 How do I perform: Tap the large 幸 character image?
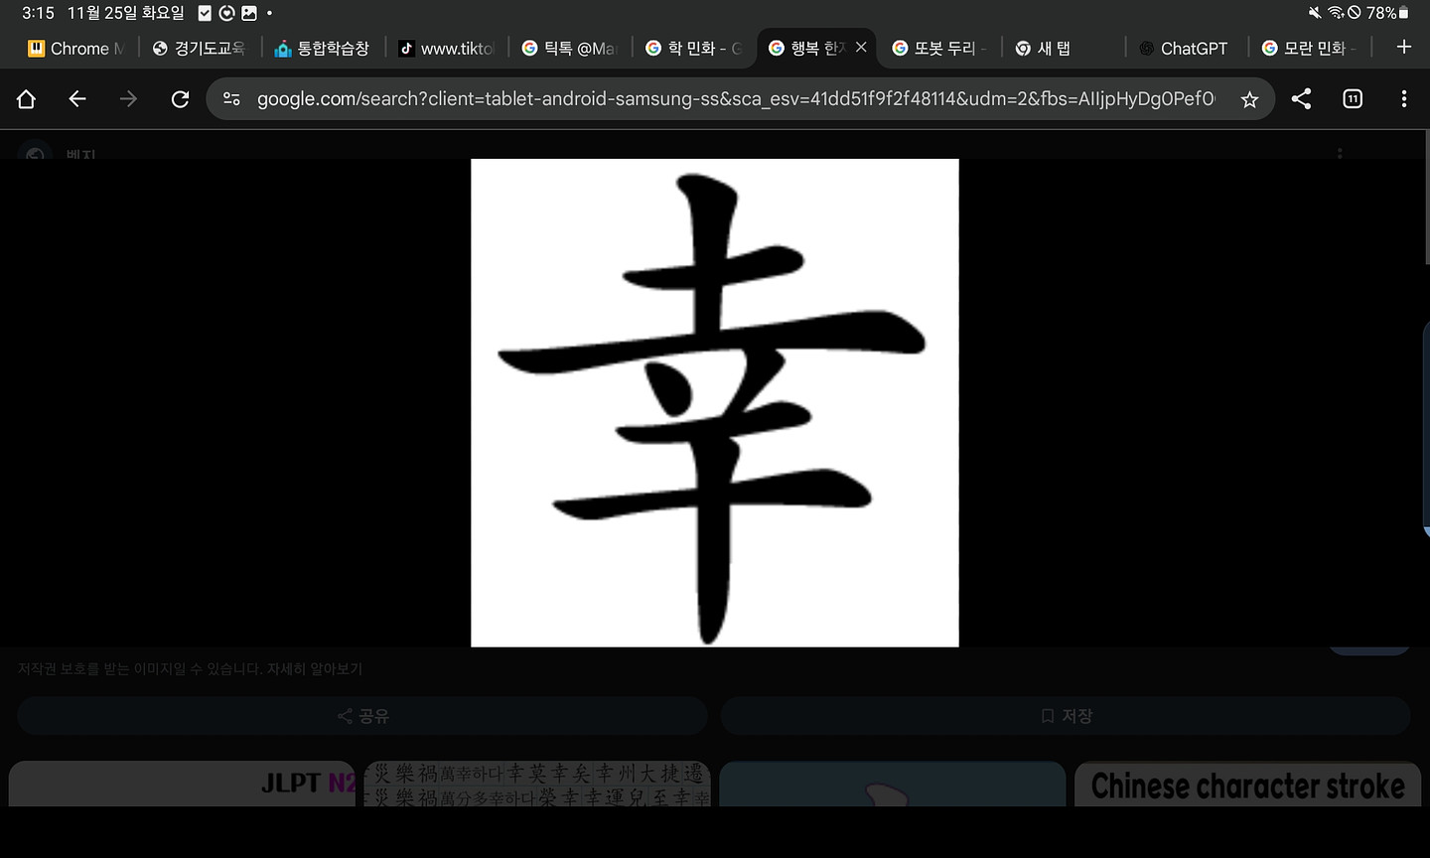click(x=714, y=402)
